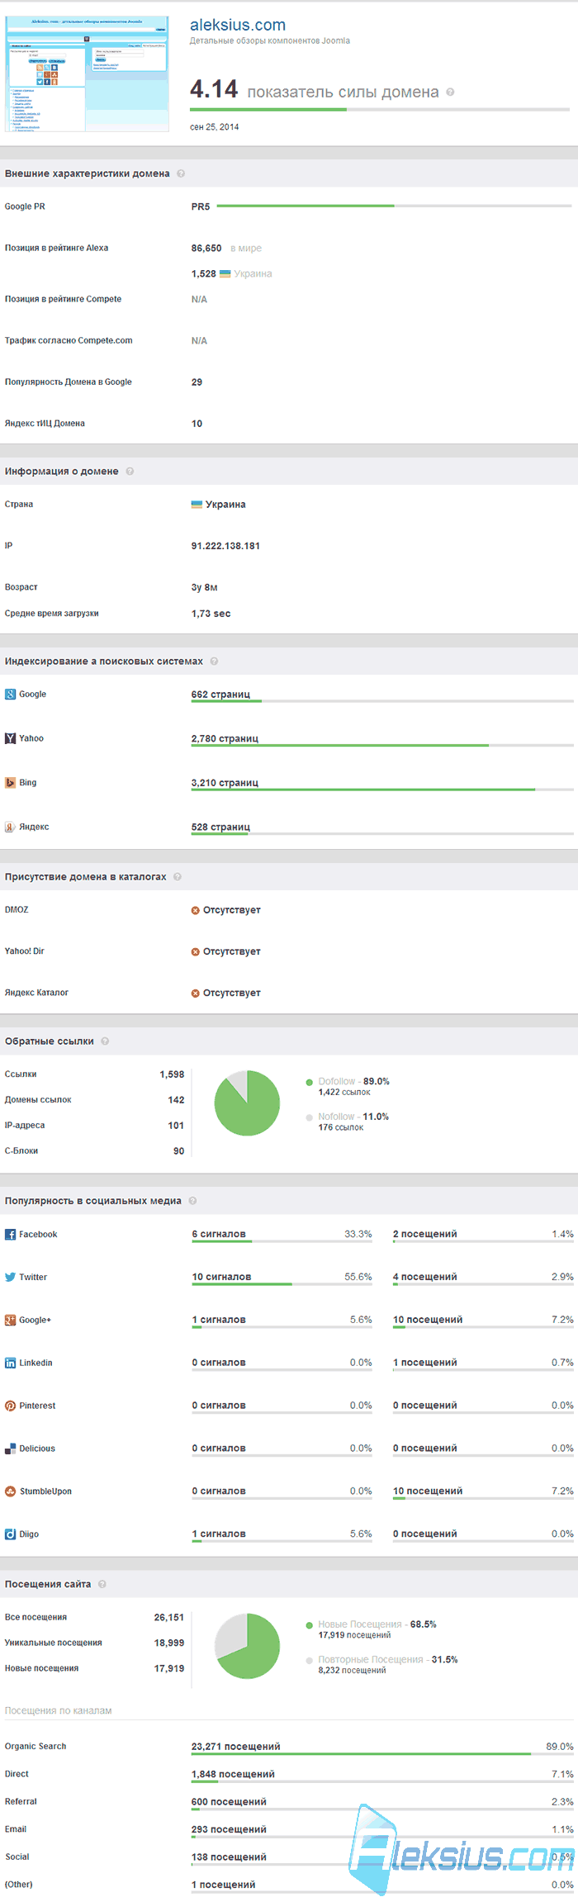Open the aleksius.com domain link
The width and height of the screenshot is (578, 1897).
tap(238, 25)
